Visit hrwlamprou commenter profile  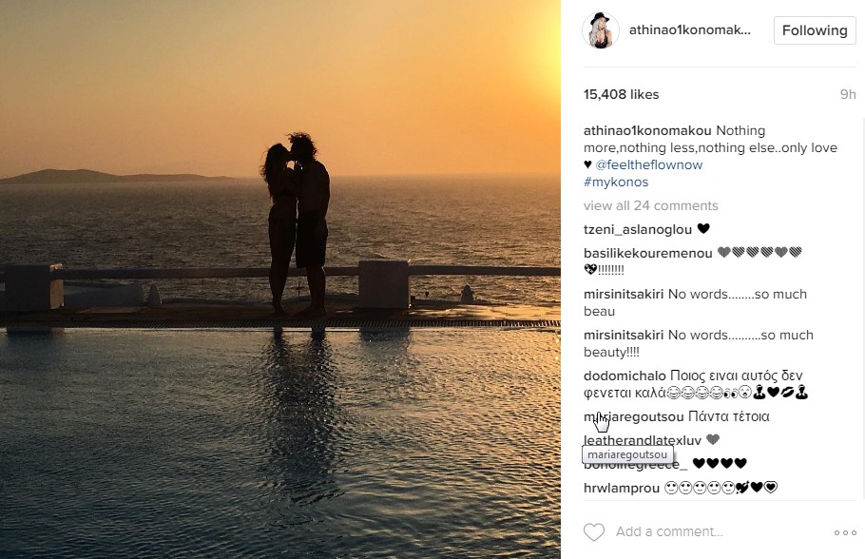tap(622, 489)
